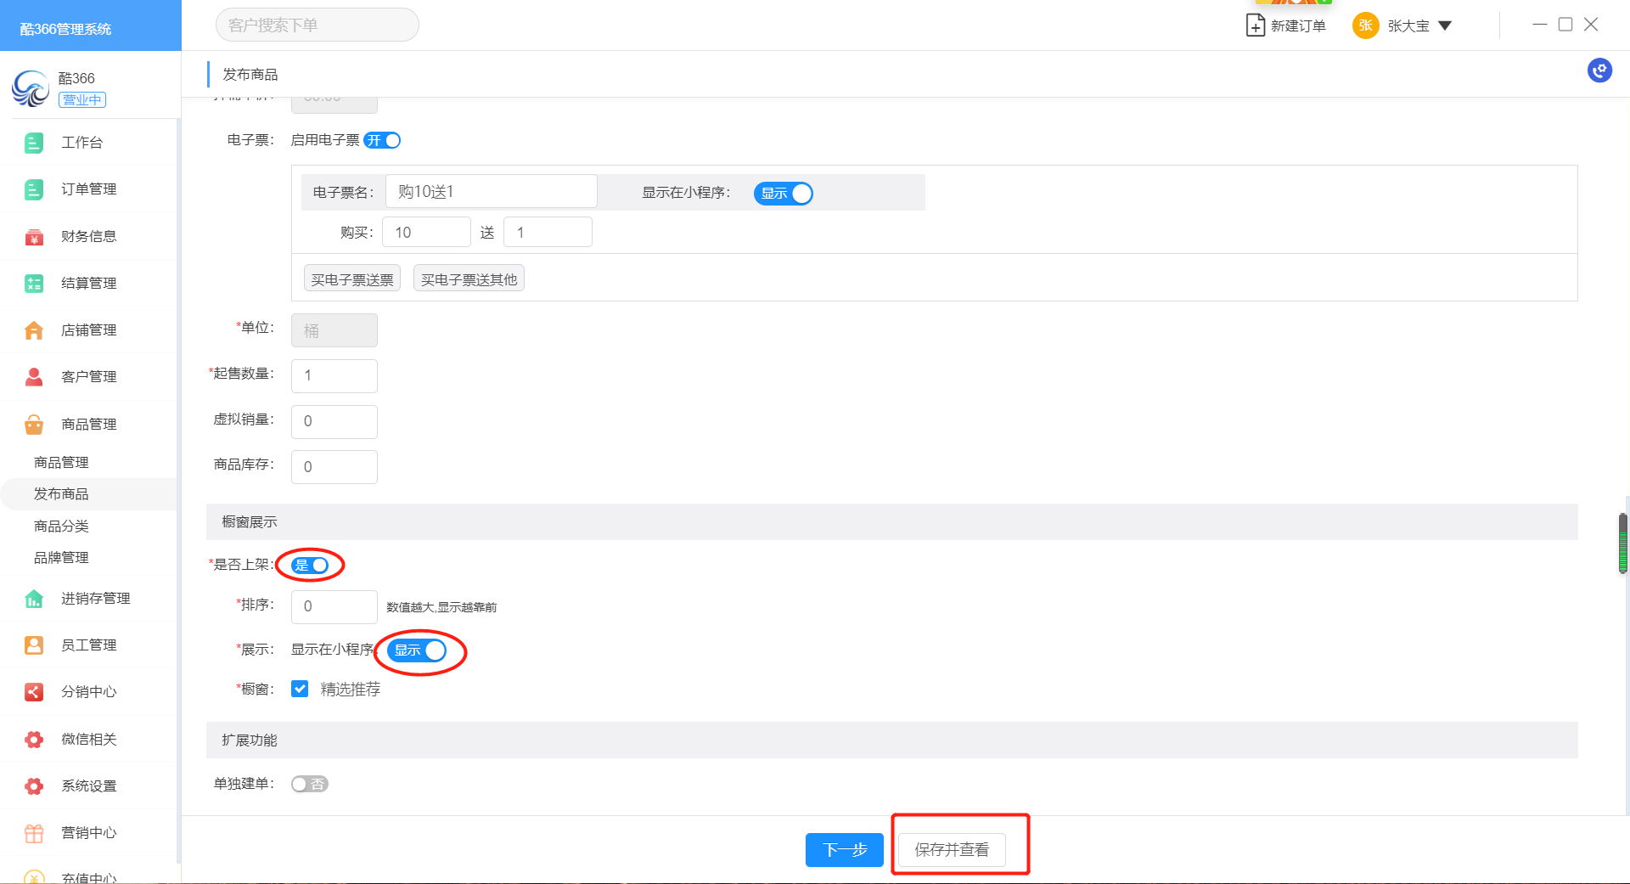Open 财务信息 via its red icon
Viewport: 1630px width, 884px height.
pos(34,237)
